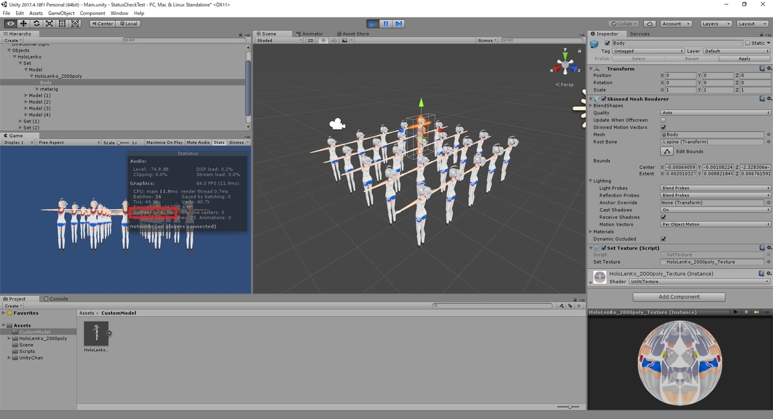Viewport: 773px width, 419px height.
Task: Open the Light Probes dropdown
Action: [x=716, y=188]
